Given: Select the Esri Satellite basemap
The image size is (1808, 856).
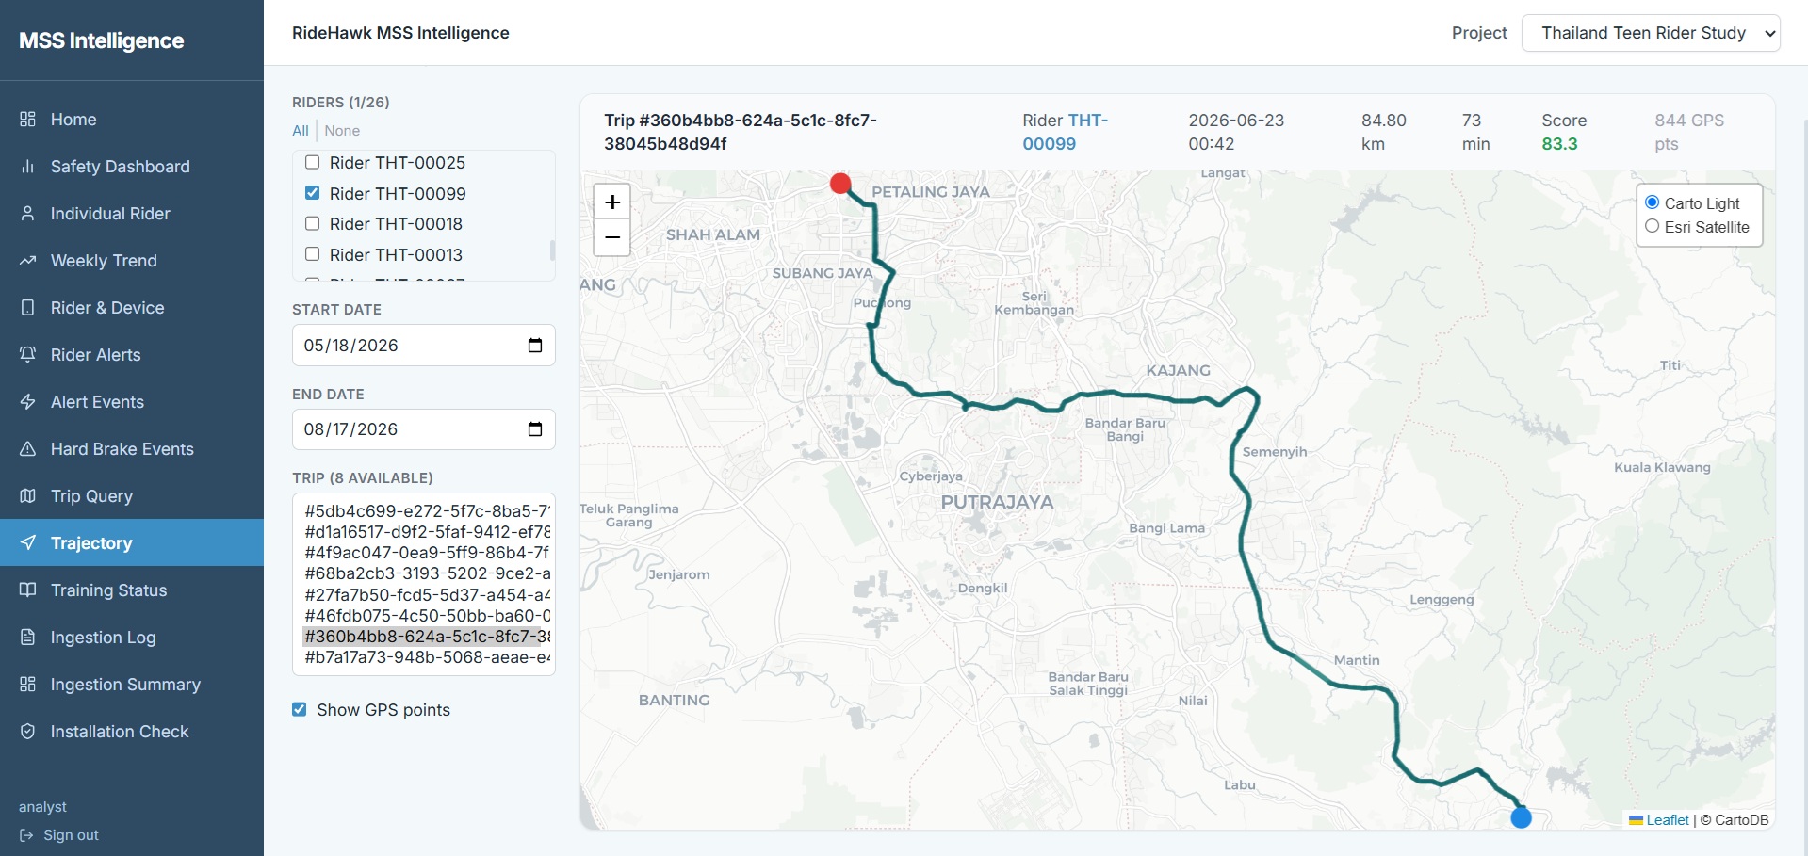Looking at the screenshot, I should coord(1652,226).
